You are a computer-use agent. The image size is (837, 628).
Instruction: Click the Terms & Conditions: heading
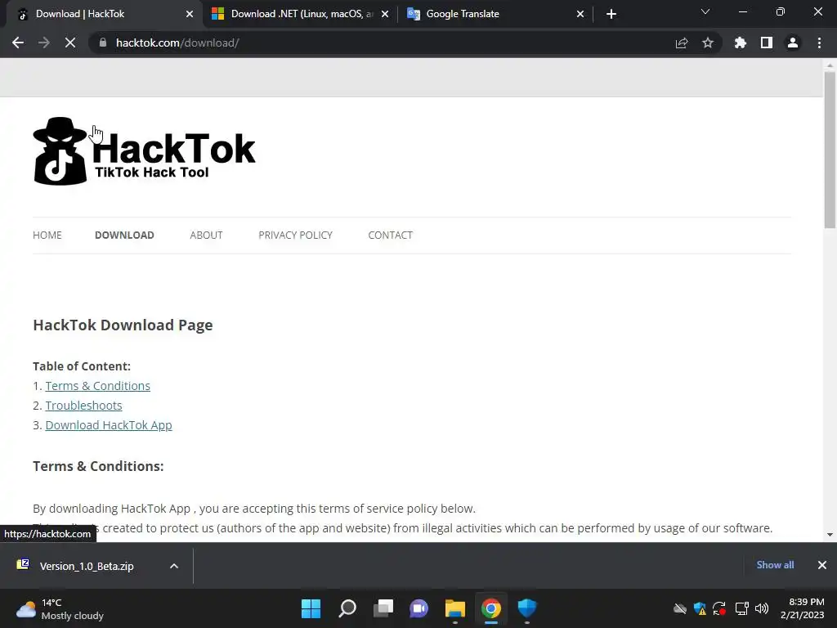(x=98, y=466)
